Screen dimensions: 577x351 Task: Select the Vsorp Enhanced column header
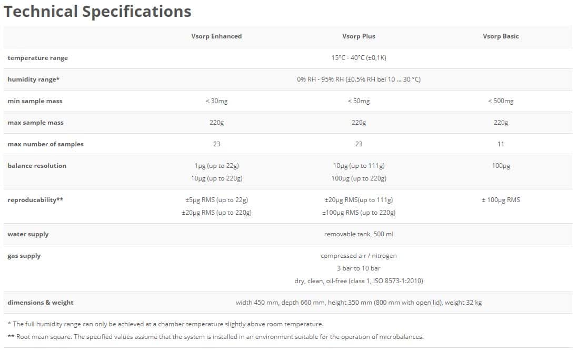click(216, 36)
